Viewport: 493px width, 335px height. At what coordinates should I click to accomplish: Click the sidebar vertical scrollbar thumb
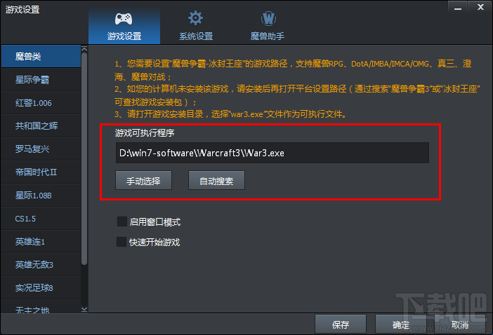(84, 158)
